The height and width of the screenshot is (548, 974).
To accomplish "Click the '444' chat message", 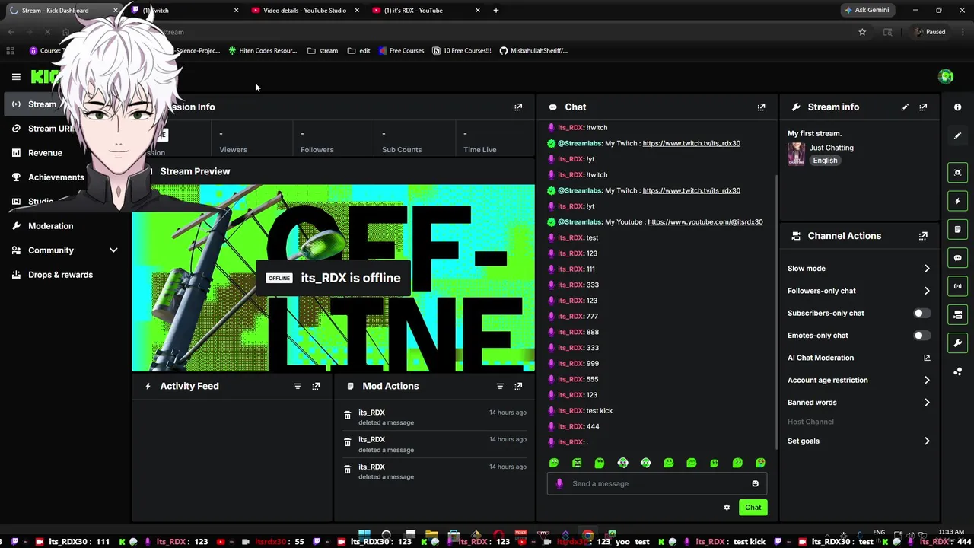I will (593, 427).
